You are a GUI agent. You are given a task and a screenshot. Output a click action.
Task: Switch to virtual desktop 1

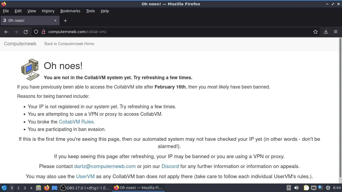(x=12, y=188)
